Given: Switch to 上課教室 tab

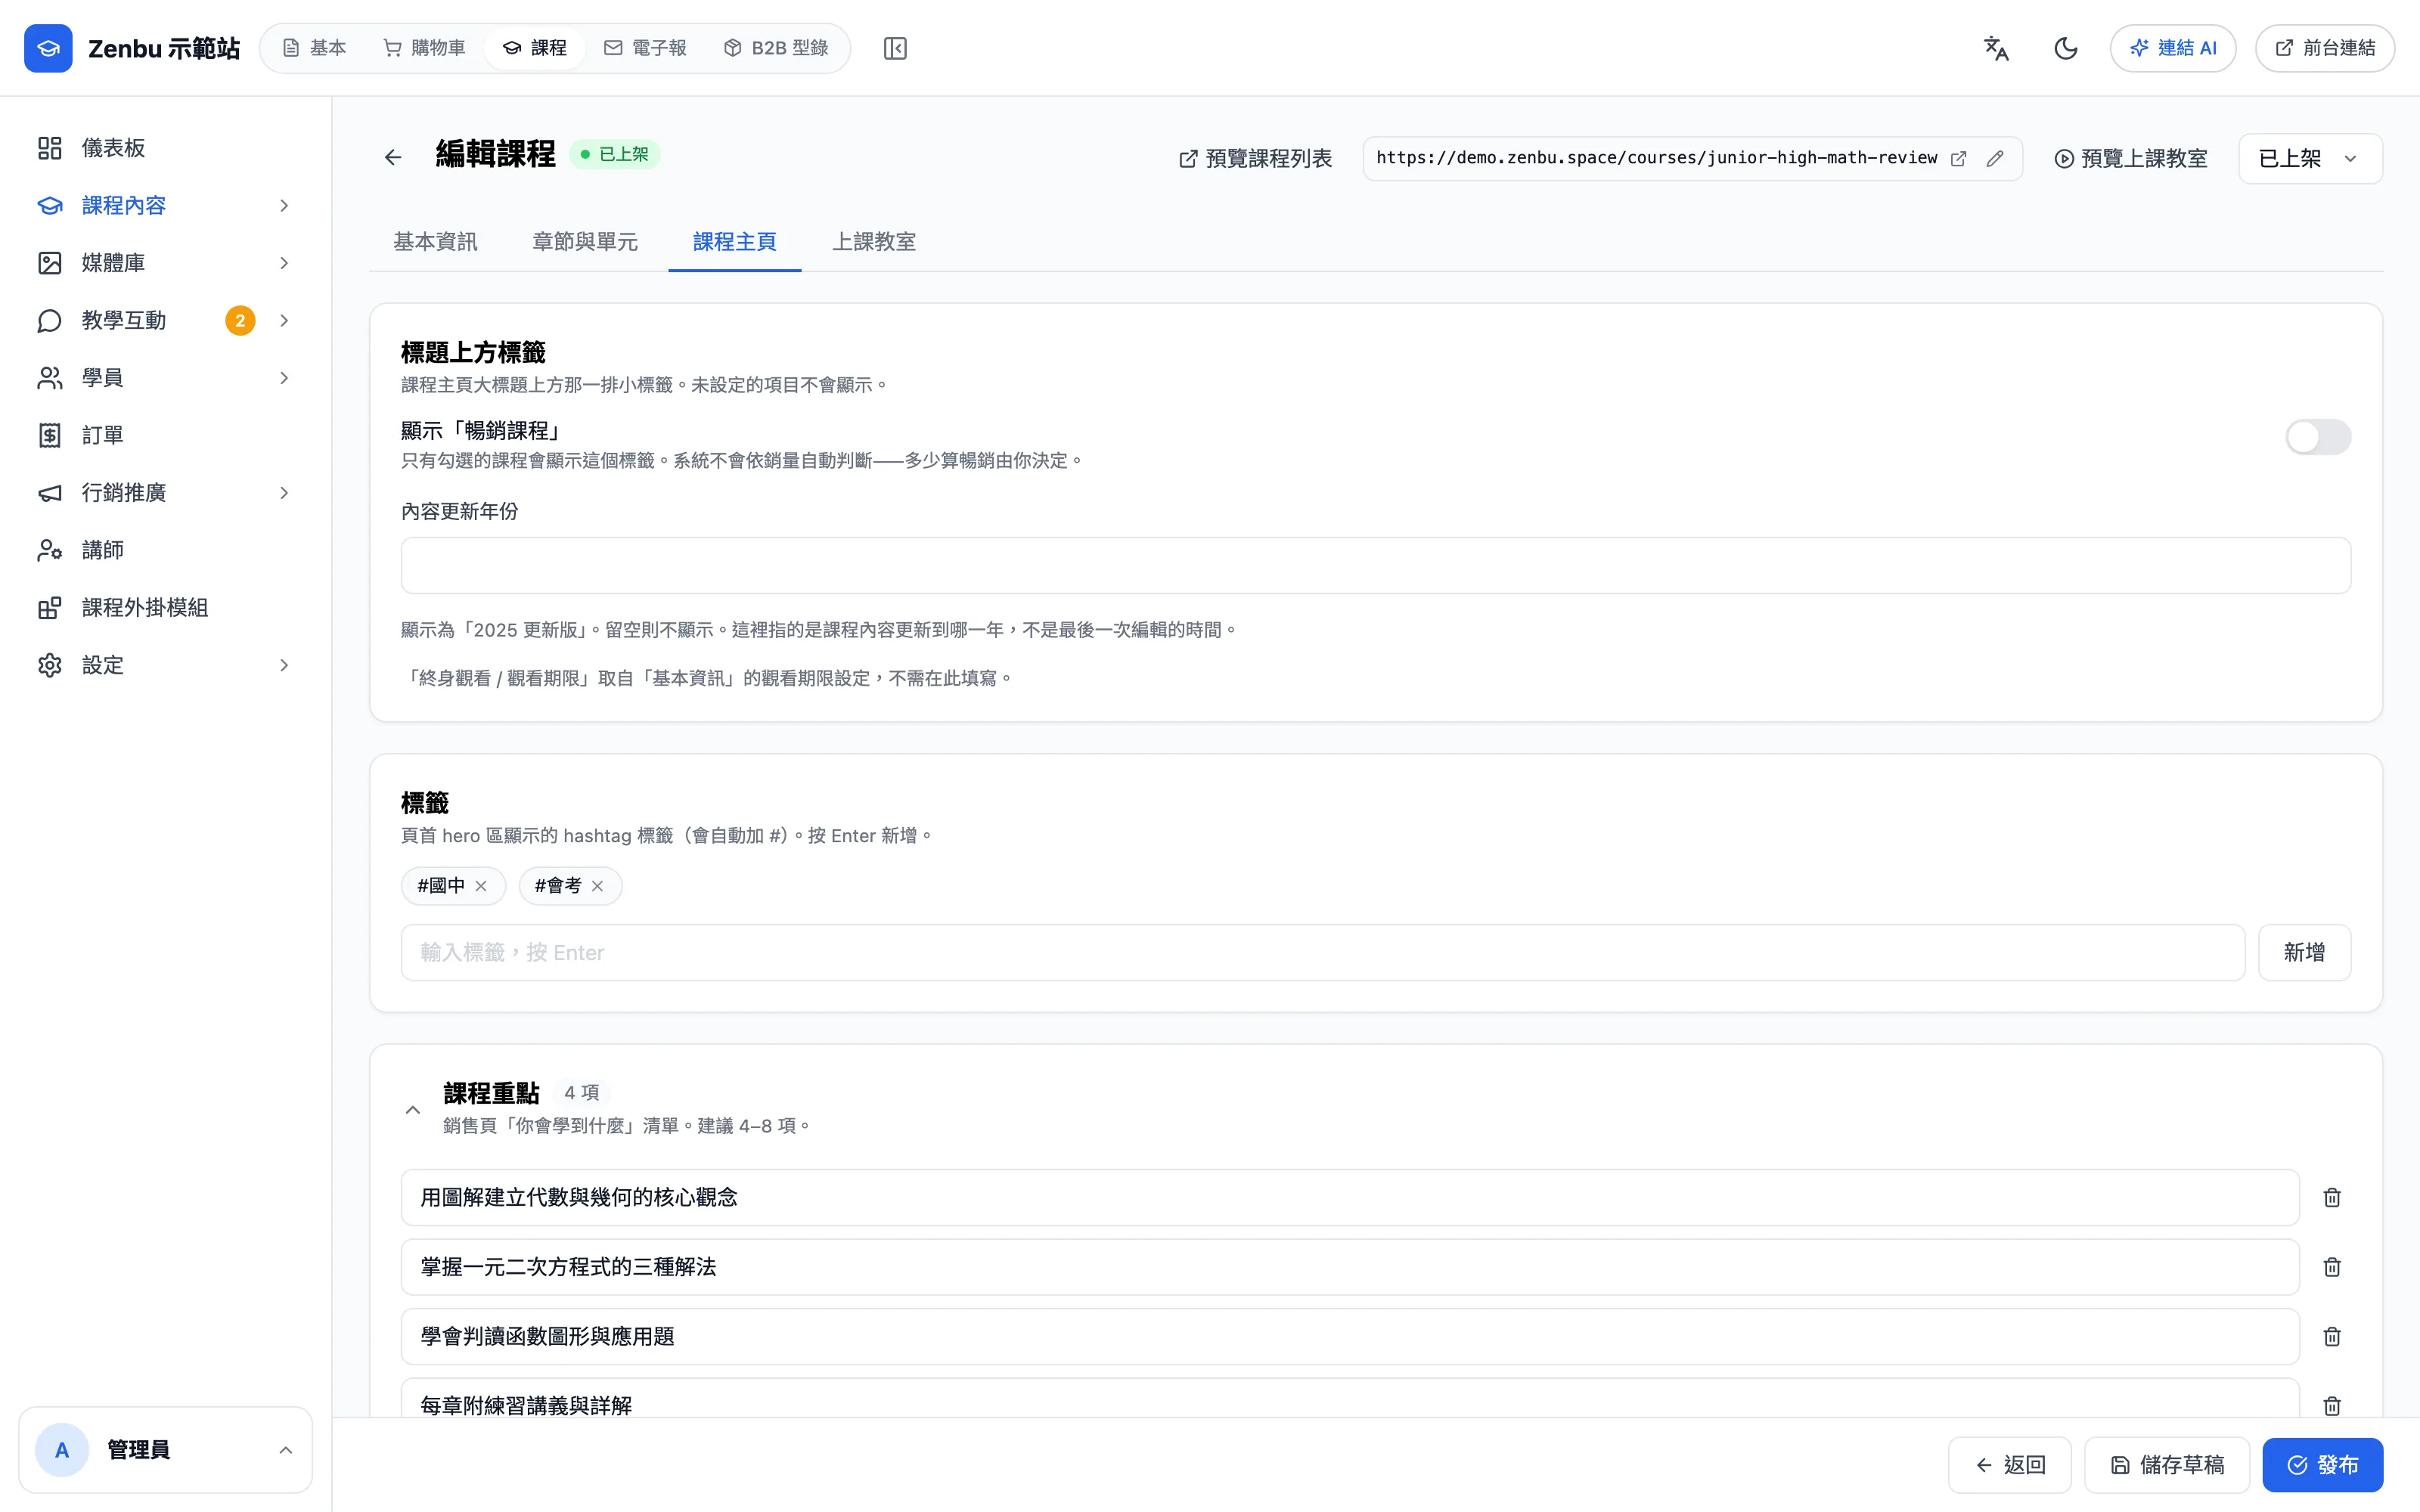Looking at the screenshot, I should pos(874,242).
